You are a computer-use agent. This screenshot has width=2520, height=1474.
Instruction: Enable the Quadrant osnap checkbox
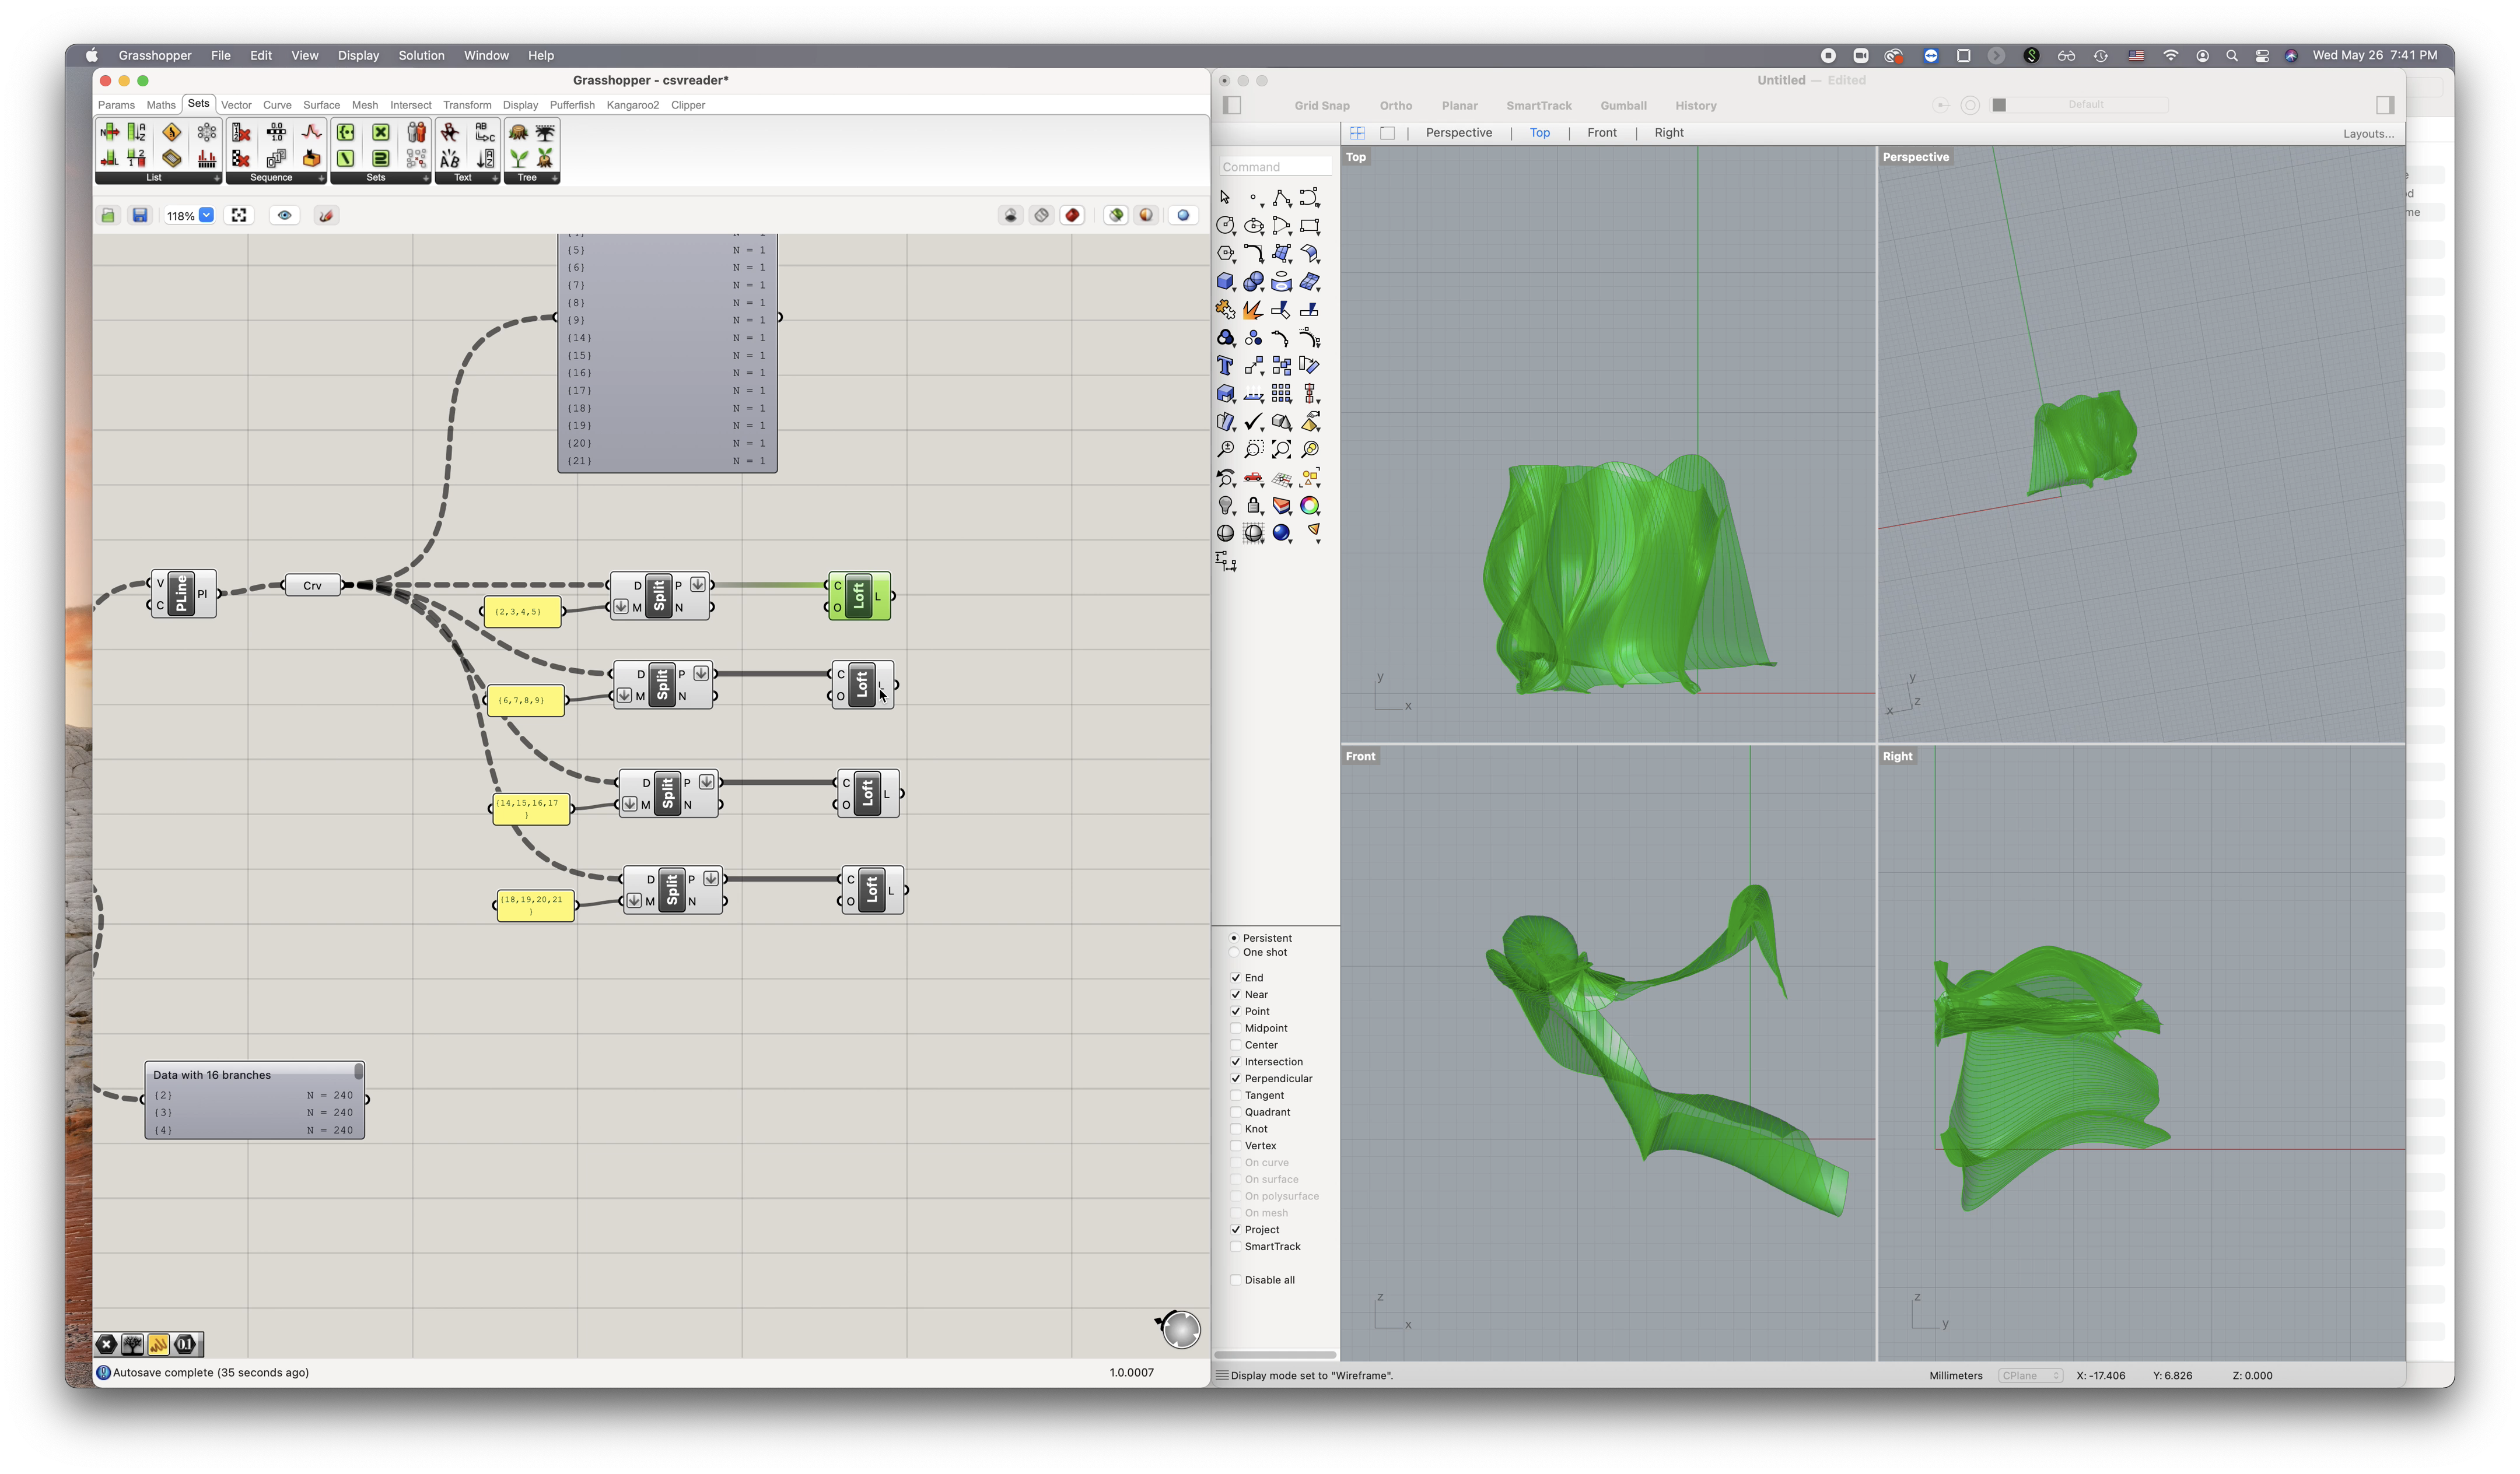tap(1236, 1112)
